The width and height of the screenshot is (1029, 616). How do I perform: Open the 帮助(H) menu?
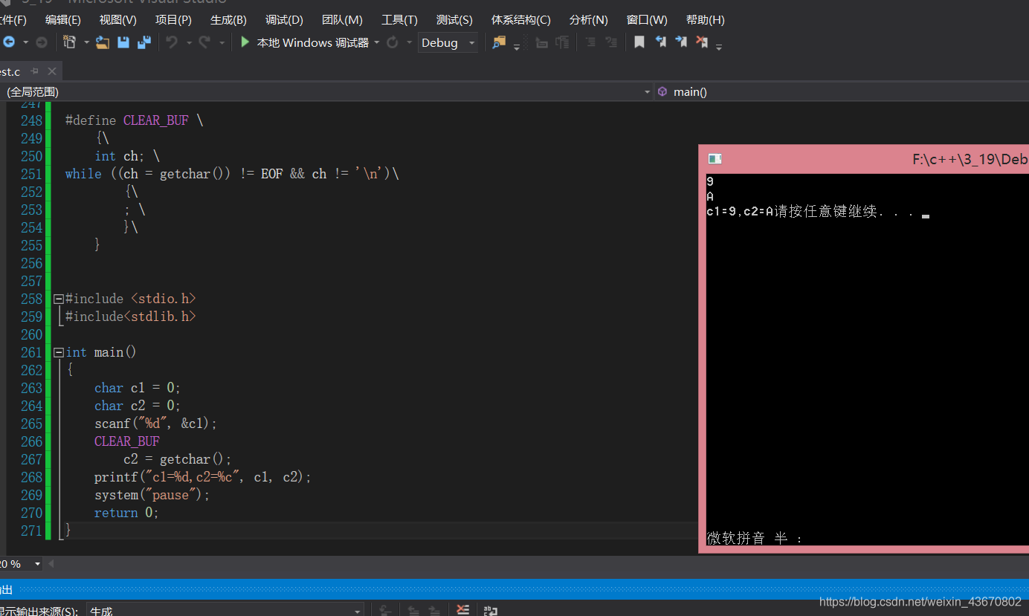[705, 20]
